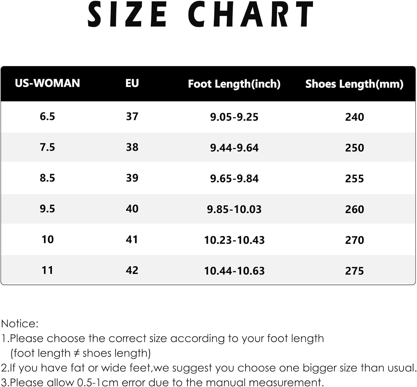
Task: Select the US-WOMAN column header
Action: tap(47, 83)
